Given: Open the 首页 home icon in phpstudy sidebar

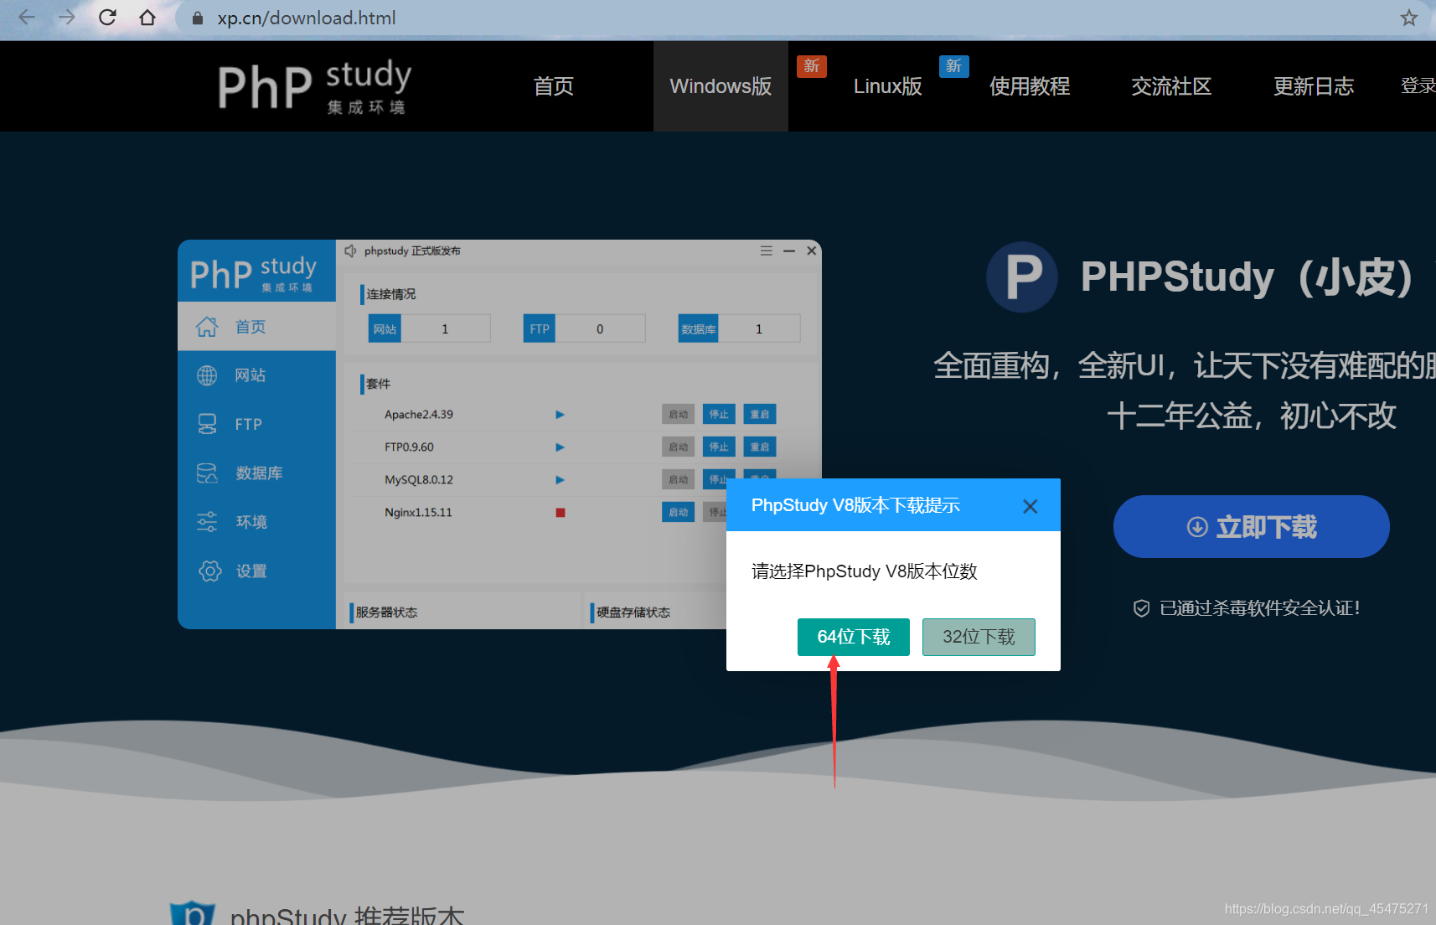Looking at the screenshot, I should coord(208,326).
